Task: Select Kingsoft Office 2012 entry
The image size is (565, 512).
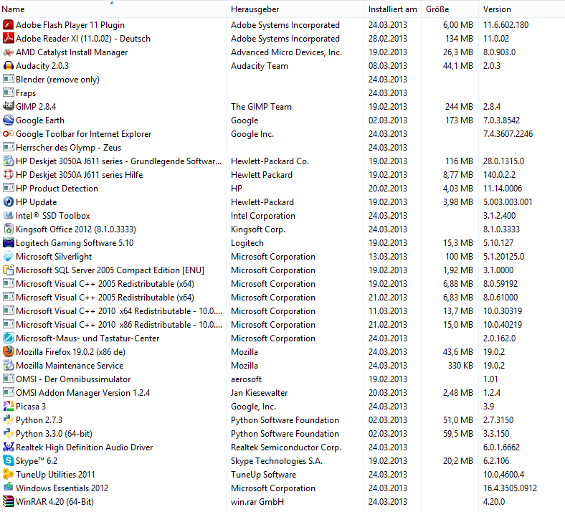Action: 75,229
